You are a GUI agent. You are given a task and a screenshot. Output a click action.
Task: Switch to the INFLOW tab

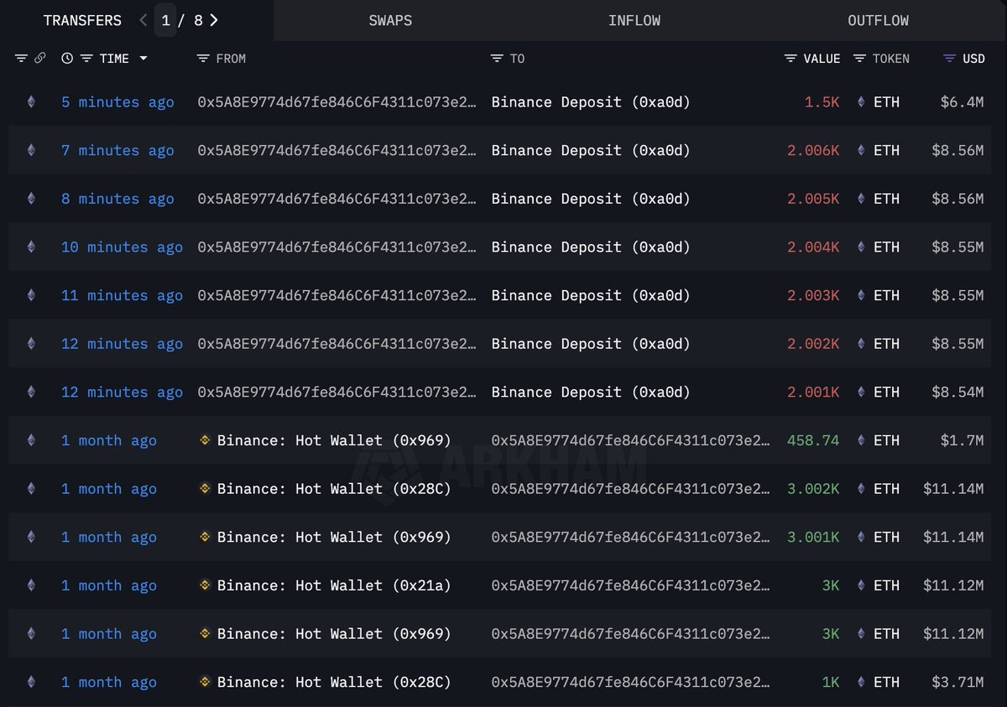(x=634, y=20)
